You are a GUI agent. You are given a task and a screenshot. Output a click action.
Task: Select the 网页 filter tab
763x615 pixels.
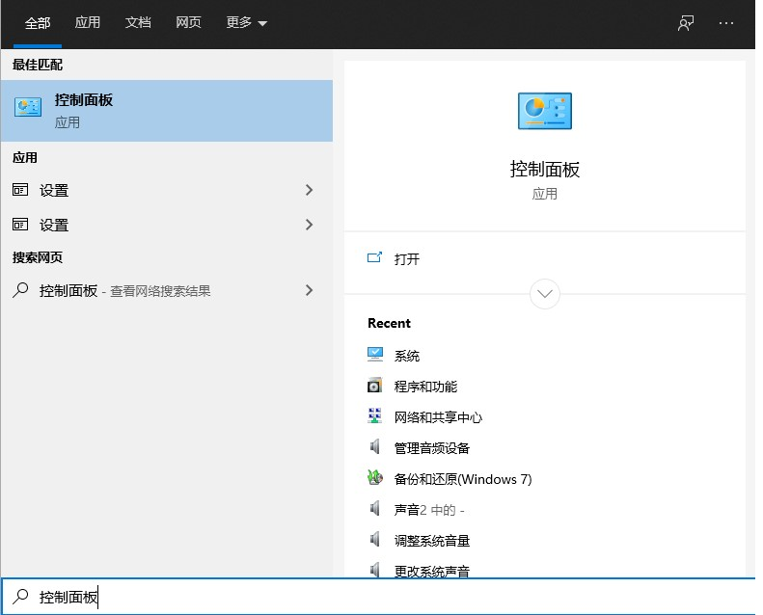tap(188, 23)
